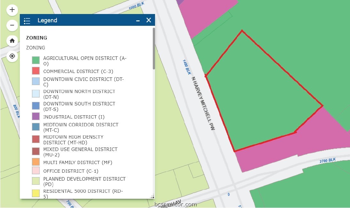
Task: Click Agricultural Open District green swatch
Action: pos(36,60)
